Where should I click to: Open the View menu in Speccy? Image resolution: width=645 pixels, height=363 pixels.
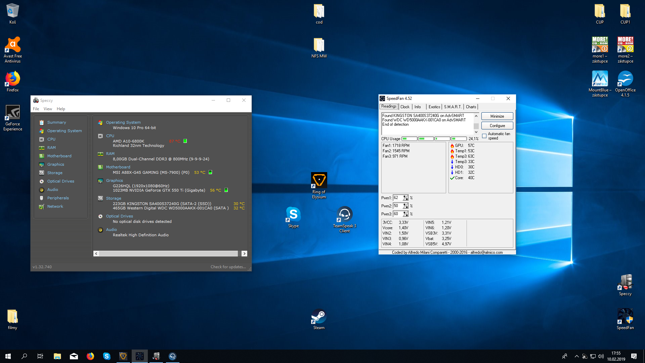(x=48, y=109)
